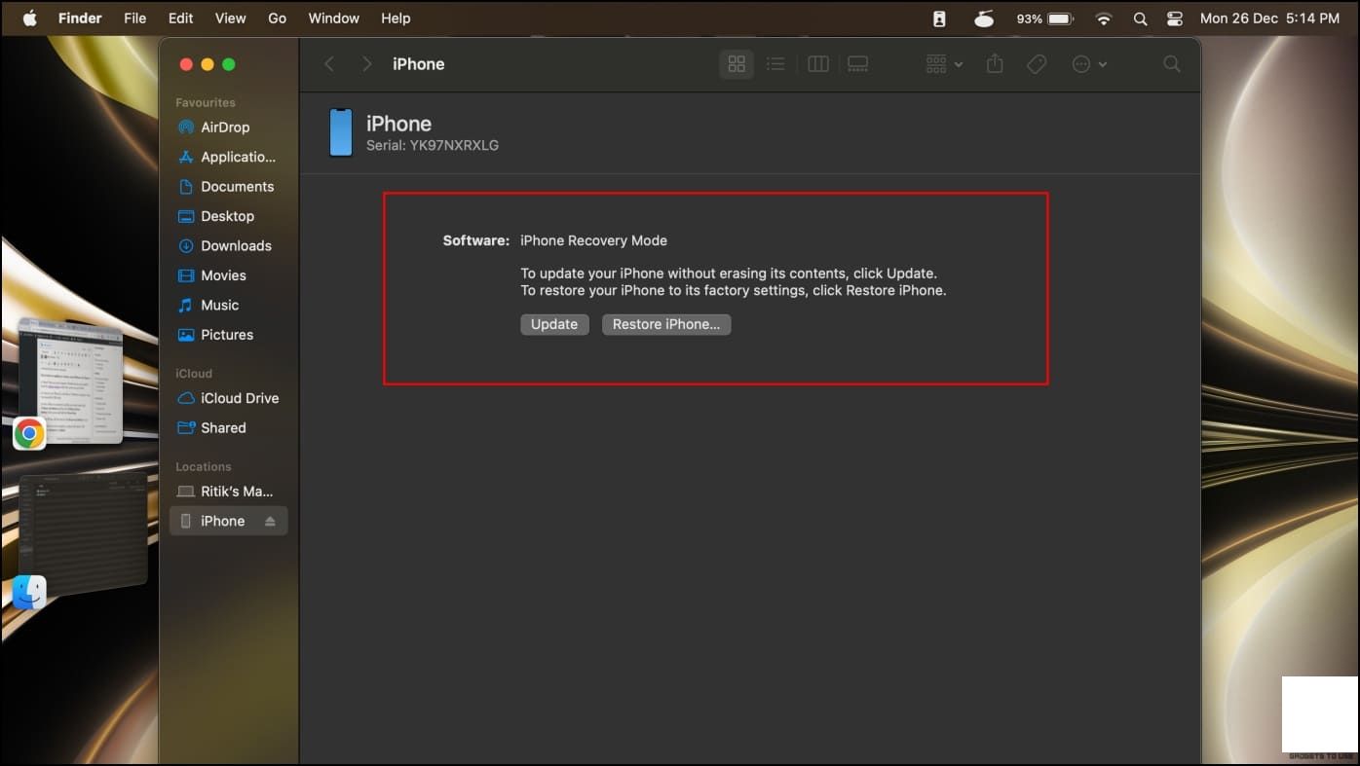Switch to gallery view

coord(857,64)
